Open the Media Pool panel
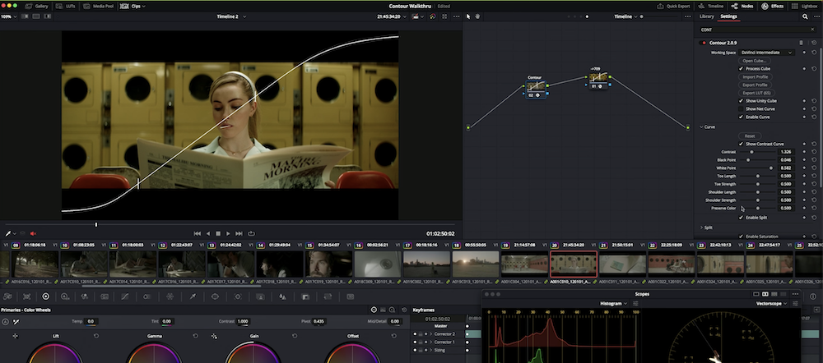The image size is (823, 363). pos(98,7)
